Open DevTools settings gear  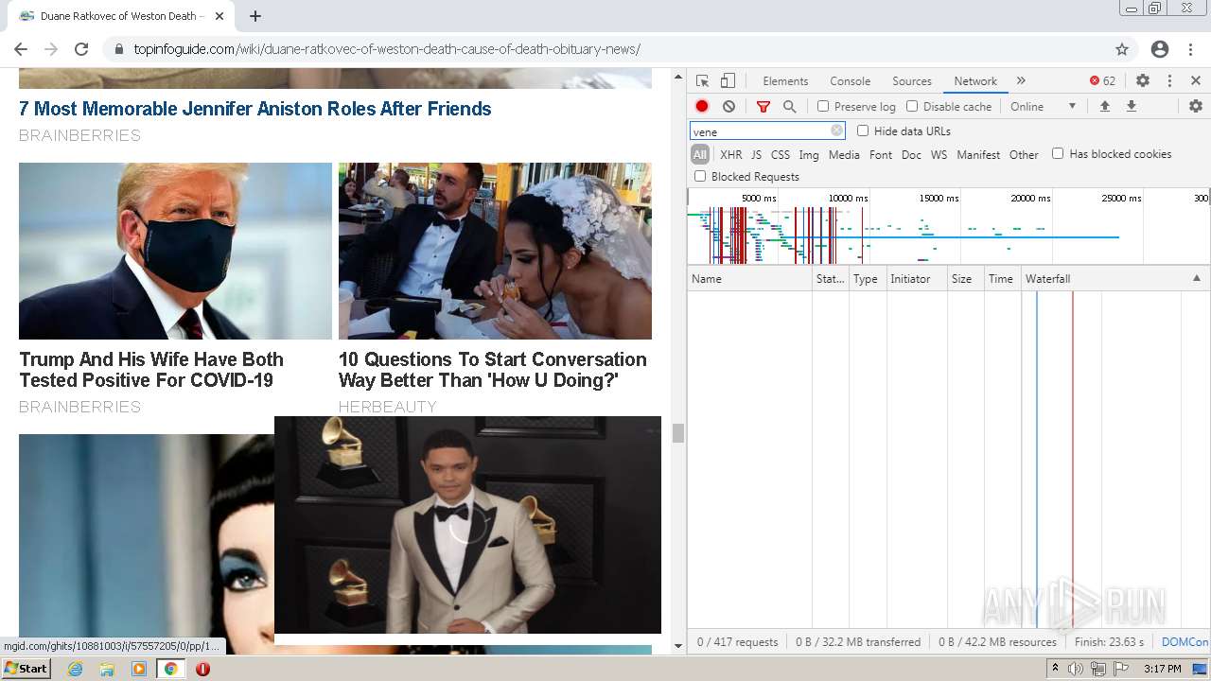point(1143,81)
